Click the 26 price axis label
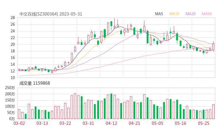This screenshot has height=130, width=218. 13,25
